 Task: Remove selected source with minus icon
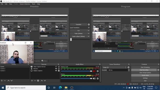(35, 80)
